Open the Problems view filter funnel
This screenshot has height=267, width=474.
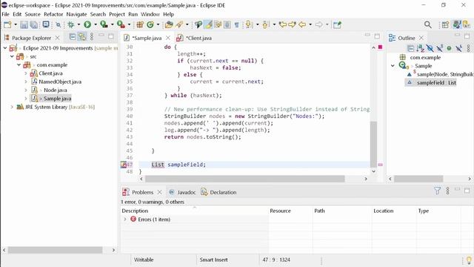437,191
